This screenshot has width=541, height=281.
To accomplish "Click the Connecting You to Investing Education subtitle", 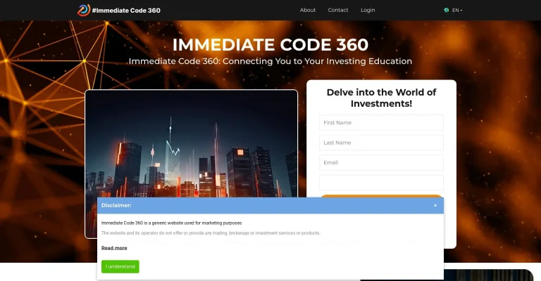I will [x=270, y=61].
